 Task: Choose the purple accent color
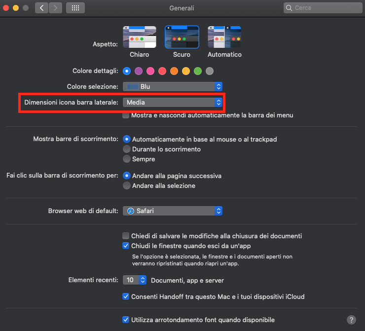point(139,71)
